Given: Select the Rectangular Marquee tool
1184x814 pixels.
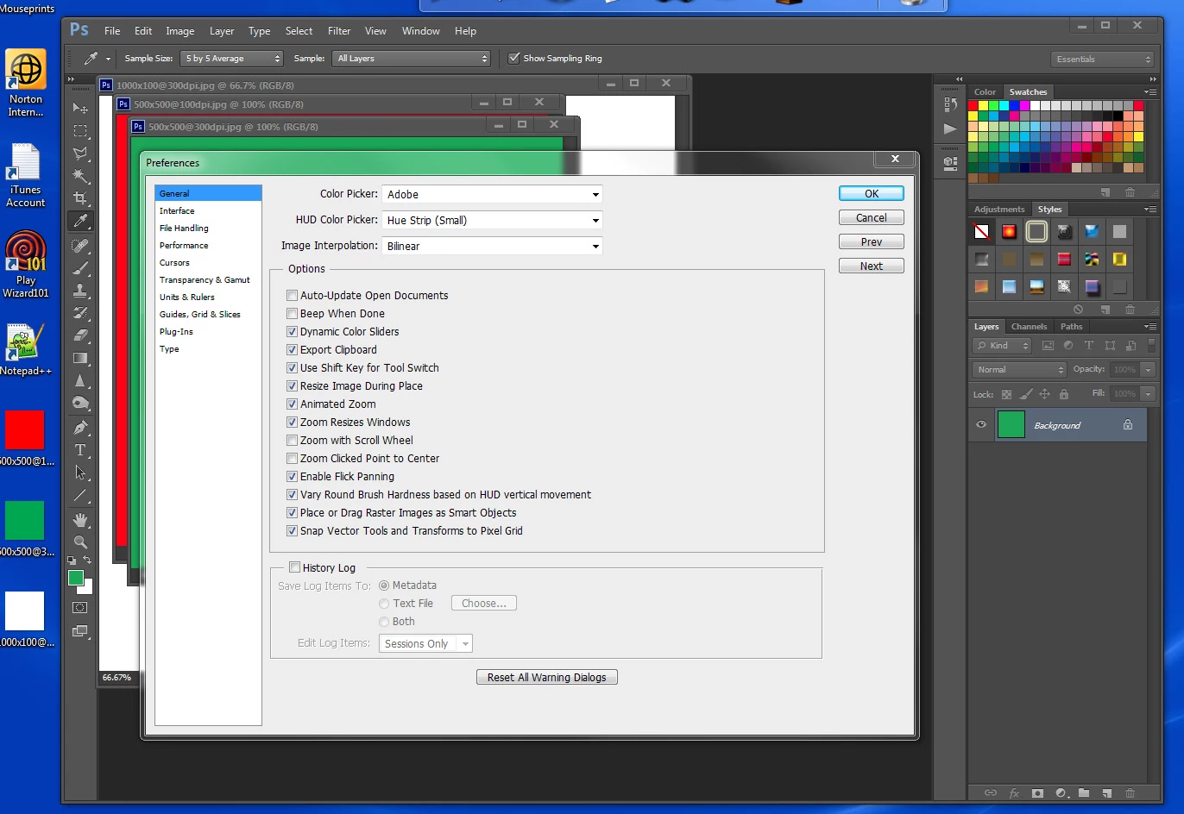Looking at the screenshot, I should 80,131.
